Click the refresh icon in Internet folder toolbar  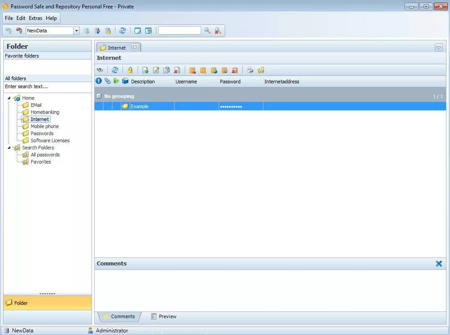click(x=115, y=70)
